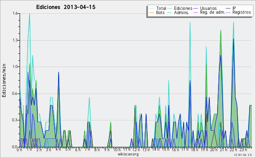This screenshot has height=158, width=256.
Task: Click the 'wikiscan.org' caption
Action: pos(128,154)
